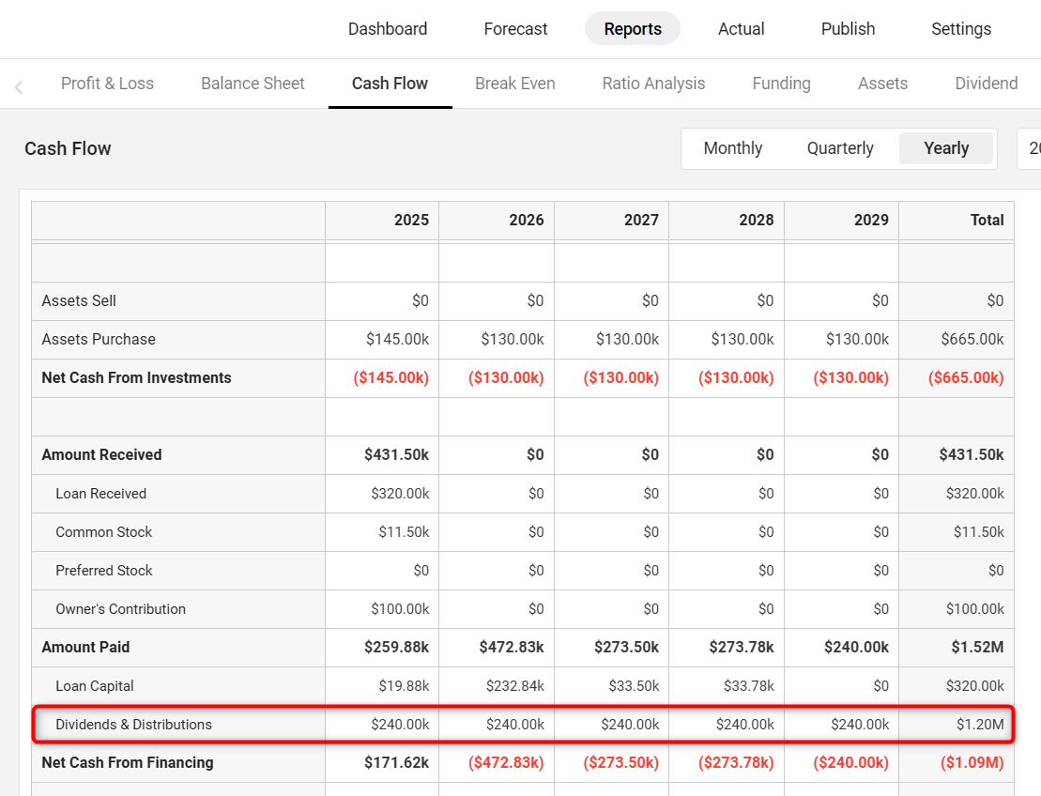Select the Break Even tab

click(x=514, y=84)
